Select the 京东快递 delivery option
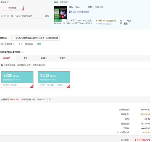 pos(12,8)
